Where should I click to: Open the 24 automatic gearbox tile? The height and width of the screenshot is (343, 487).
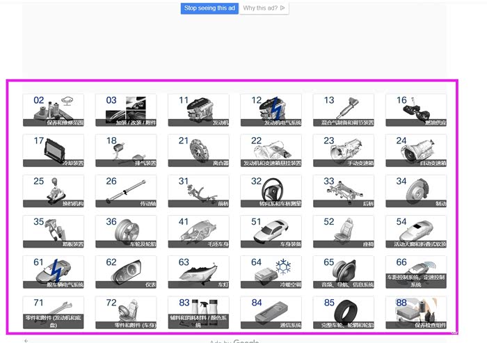(x=416, y=150)
